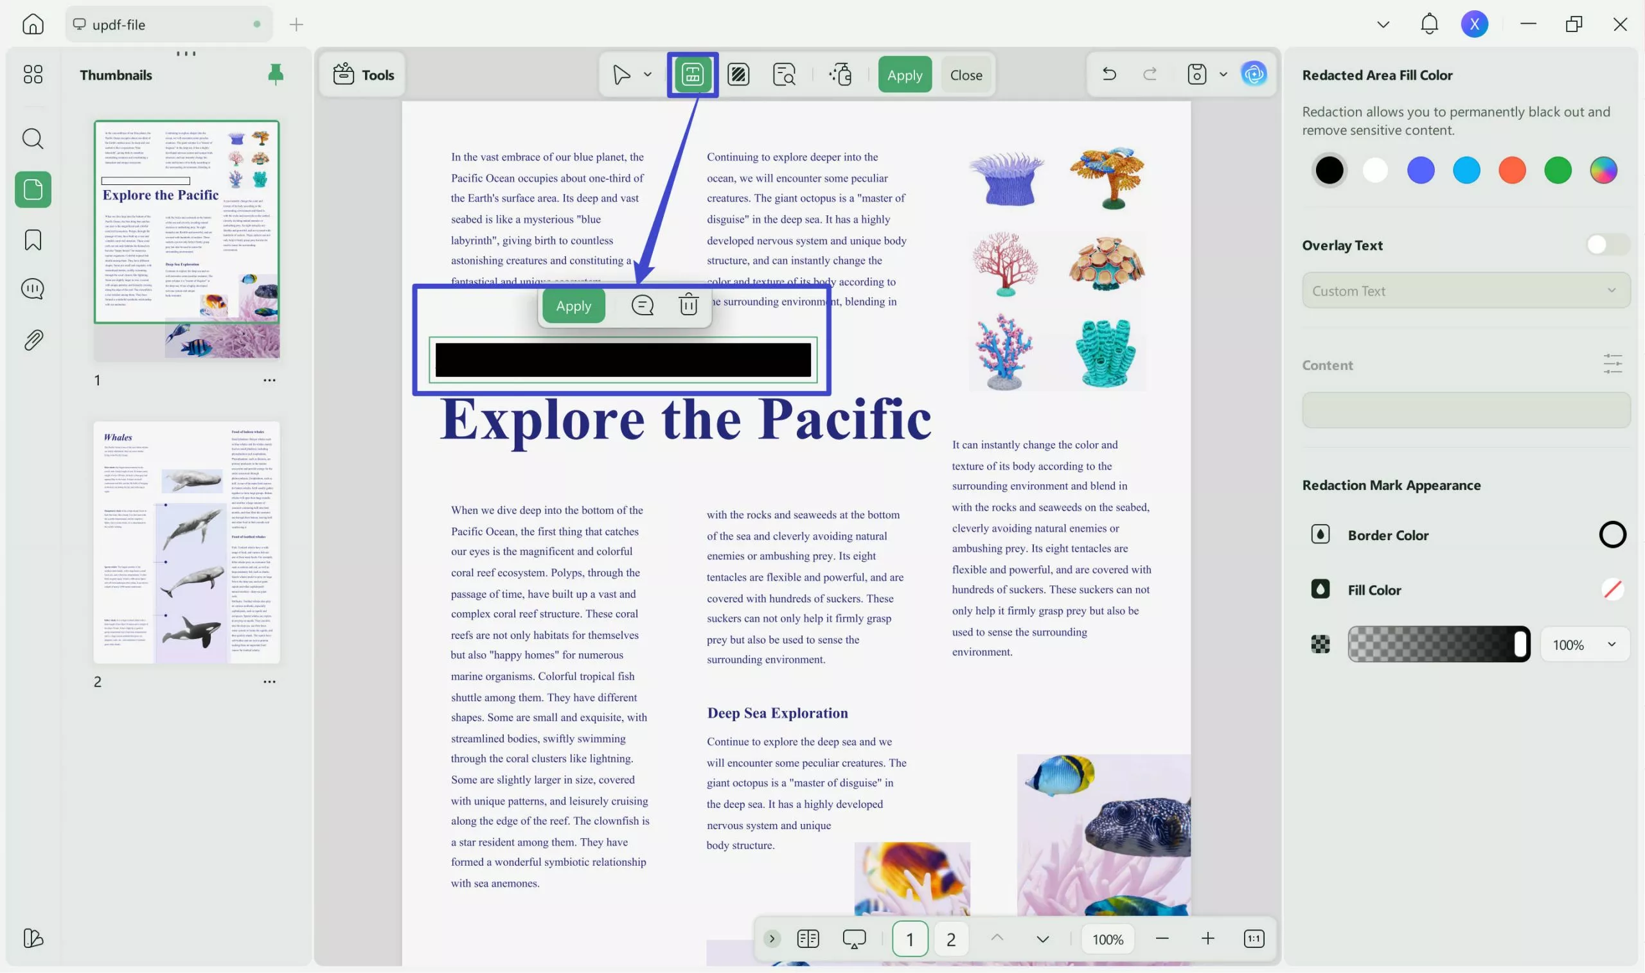The width and height of the screenshot is (1645, 973).
Task: Open the Bookmarks panel
Action: pyautogui.click(x=32, y=240)
